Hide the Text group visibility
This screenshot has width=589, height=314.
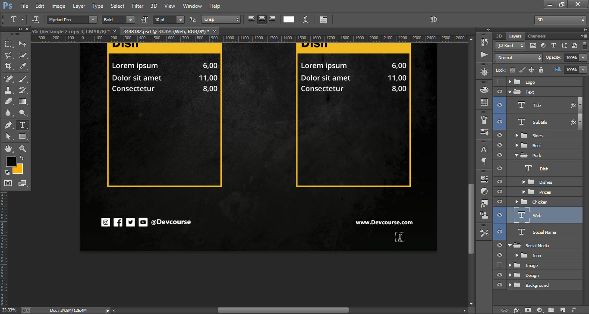(499, 91)
